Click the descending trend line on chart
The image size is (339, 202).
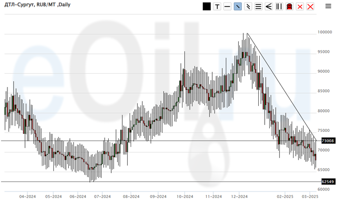pos(282,86)
